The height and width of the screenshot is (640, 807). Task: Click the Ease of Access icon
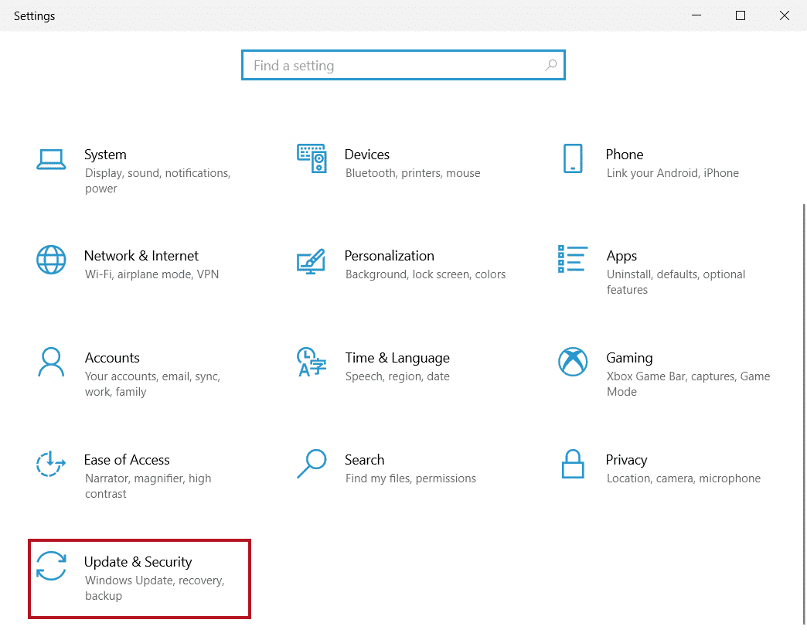50,464
